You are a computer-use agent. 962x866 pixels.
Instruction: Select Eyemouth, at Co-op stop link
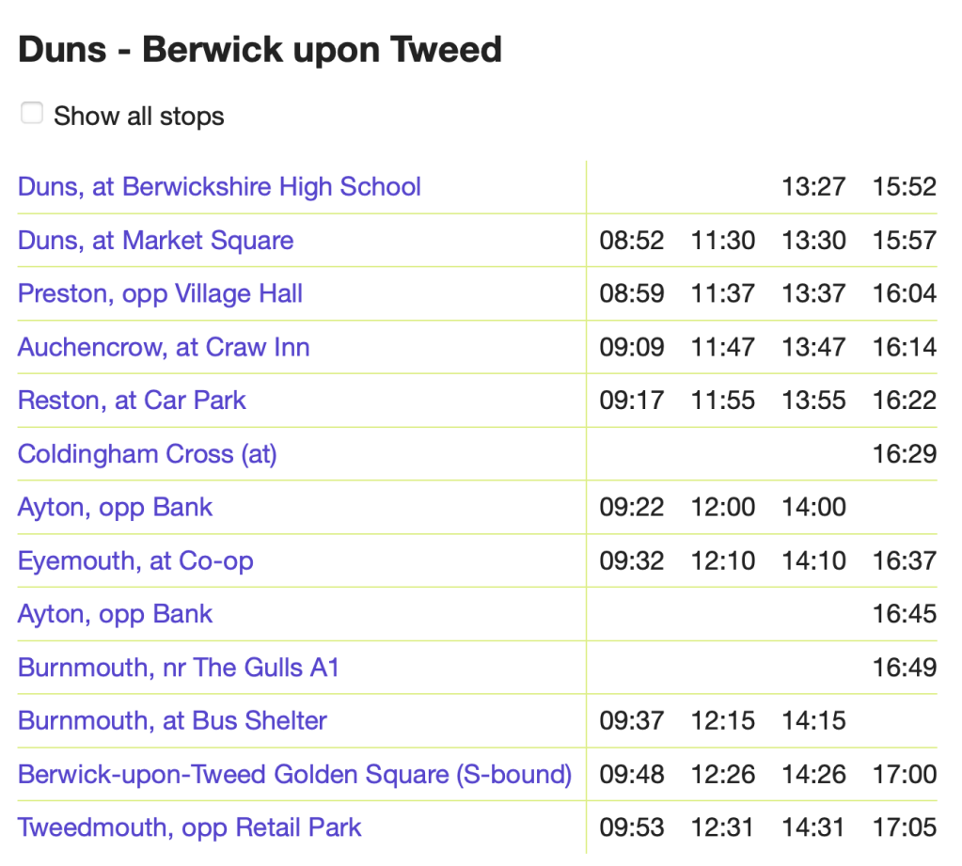pyautogui.click(x=135, y=561)
